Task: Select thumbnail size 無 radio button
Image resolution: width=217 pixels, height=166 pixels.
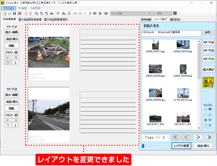Action: pos(206,109)
